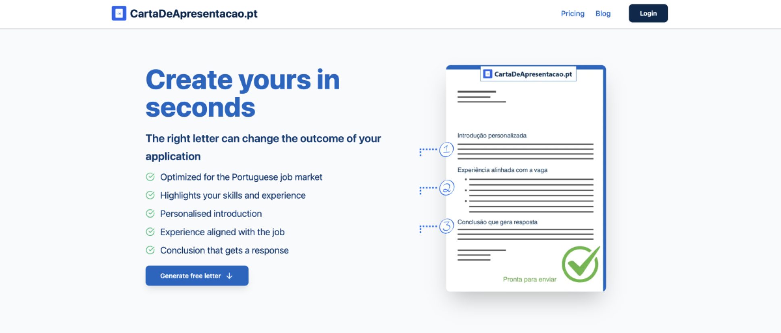Click 'Personalised introduction' text
The width and height of the screenshot is (781, 333).
click(x=211, y=214)
